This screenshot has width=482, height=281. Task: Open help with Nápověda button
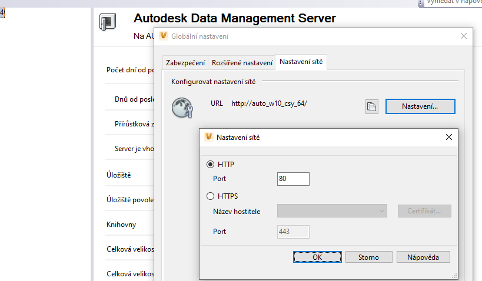click(x=424, y=257)
